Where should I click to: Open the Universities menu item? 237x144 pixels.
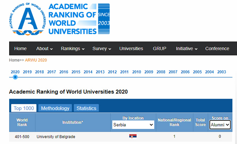coord(131,49)
